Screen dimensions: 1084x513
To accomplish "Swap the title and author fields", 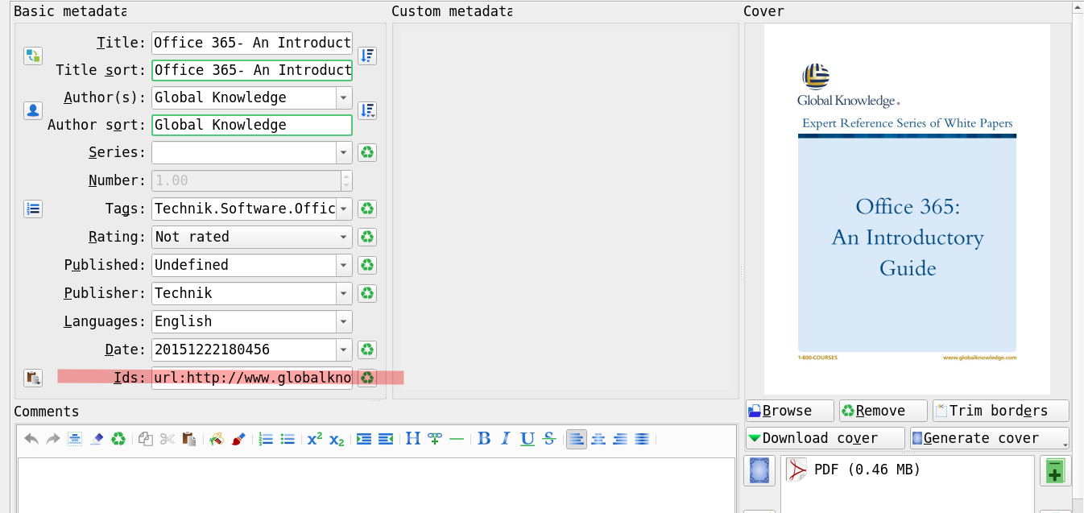I will [x=33, y=56].
